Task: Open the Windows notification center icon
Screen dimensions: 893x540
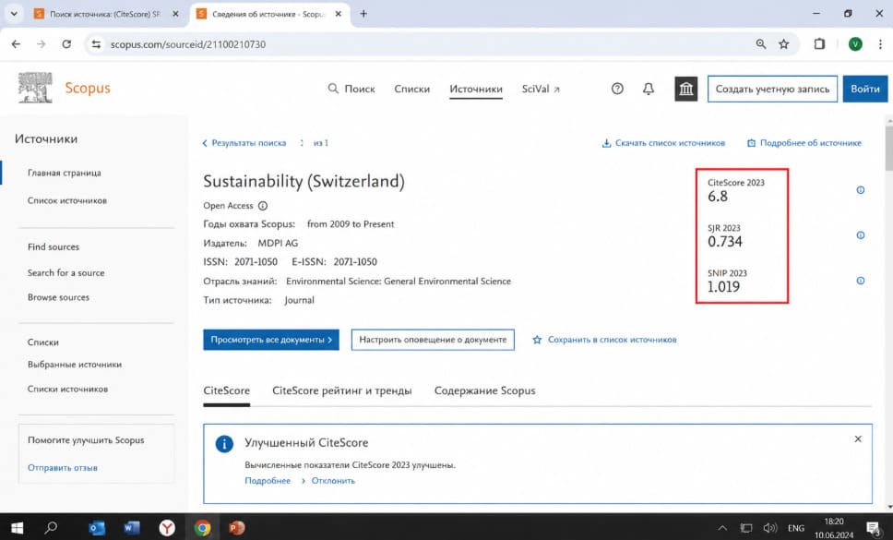Action: [873, 529]
